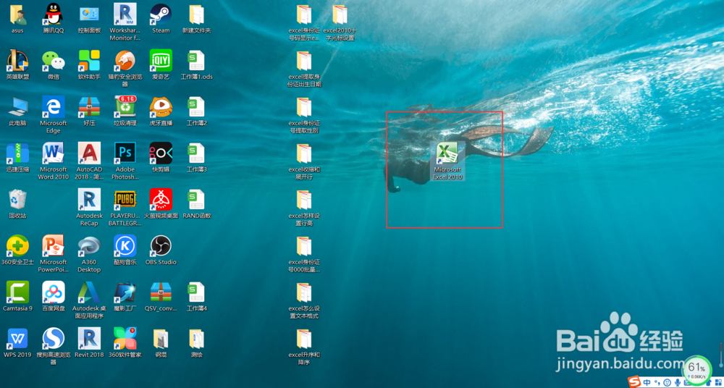Select the excel2010十字光标设置 folder
Screen dimensions: 724x388
tap(340, 22)
